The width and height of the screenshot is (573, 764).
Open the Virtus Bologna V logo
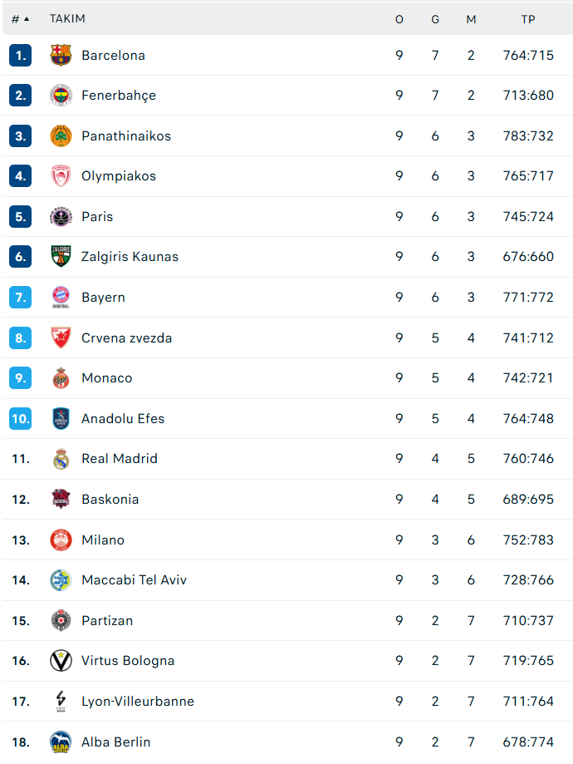point(61,661)
